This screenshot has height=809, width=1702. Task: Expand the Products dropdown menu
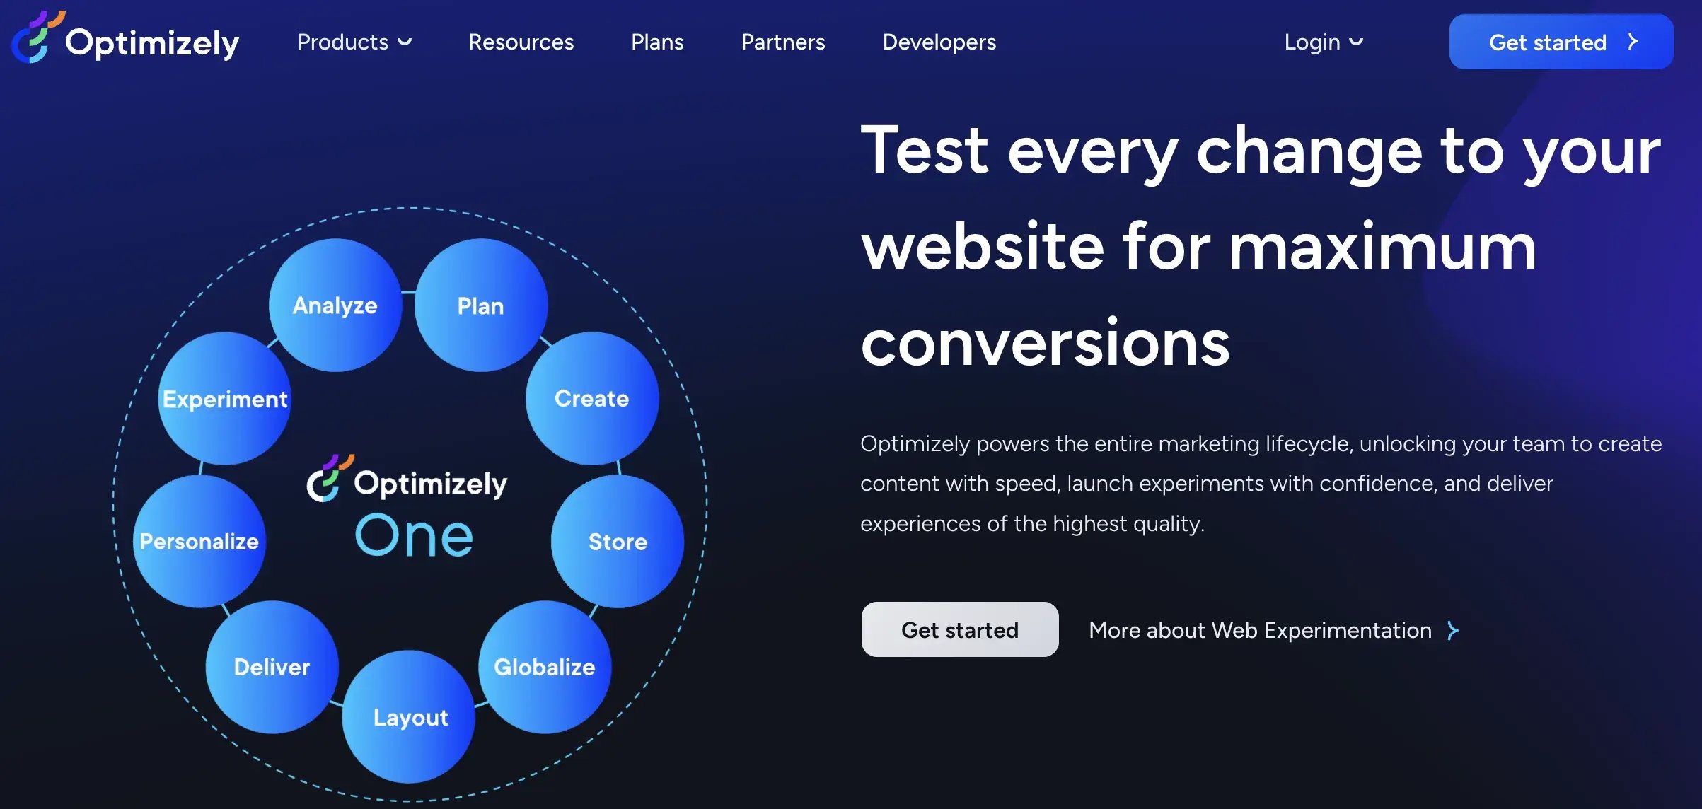pos(353,41)
